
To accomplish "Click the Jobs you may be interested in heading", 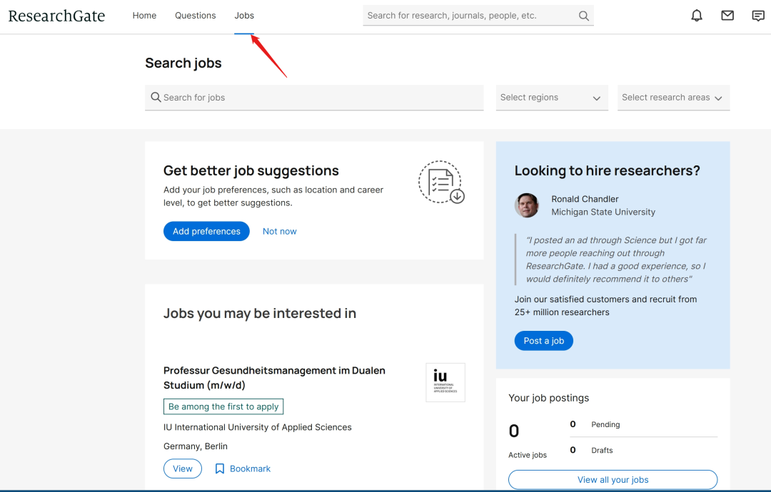I will [x=260, y=313].
